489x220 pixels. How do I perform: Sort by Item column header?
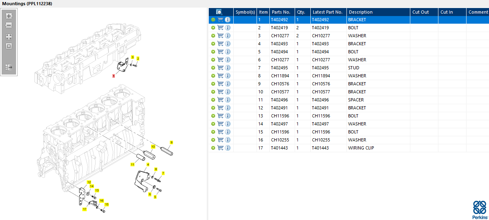click(263, 12)
